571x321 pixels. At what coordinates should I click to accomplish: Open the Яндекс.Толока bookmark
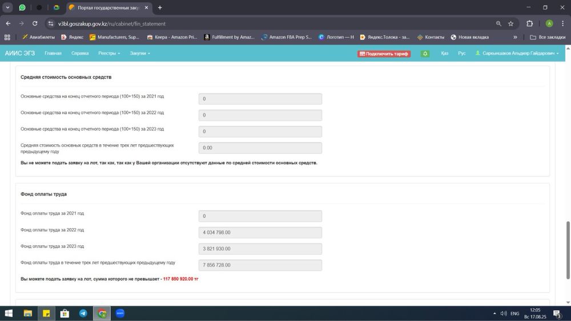point(384,37)
